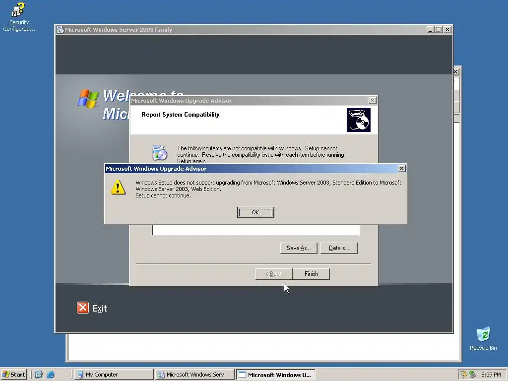Click 'Report System Compatibility' heading
508x381 pixels.
pyautogui.click(x=181, y=115)
